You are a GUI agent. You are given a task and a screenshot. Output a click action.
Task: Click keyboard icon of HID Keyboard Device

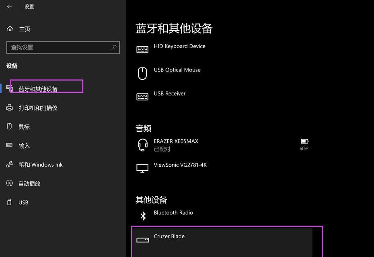[x=142, y=49]
